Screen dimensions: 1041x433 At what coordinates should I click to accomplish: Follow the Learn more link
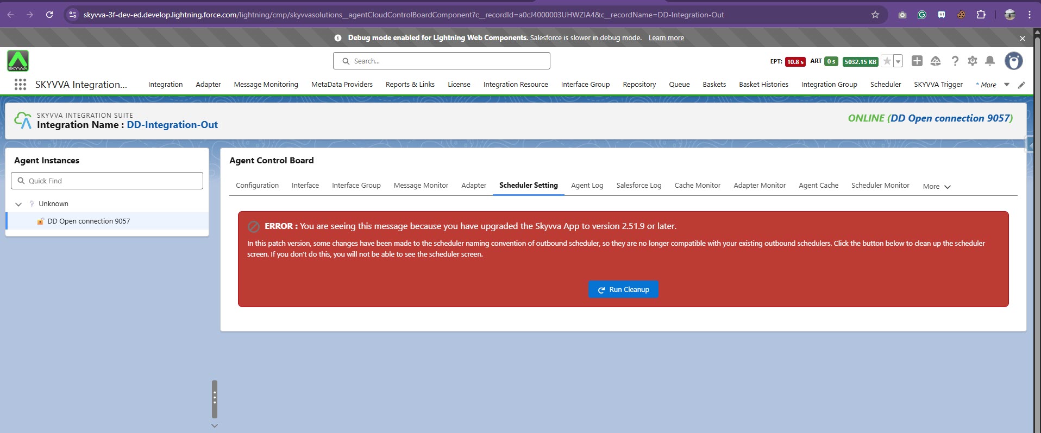click(666, 37)
